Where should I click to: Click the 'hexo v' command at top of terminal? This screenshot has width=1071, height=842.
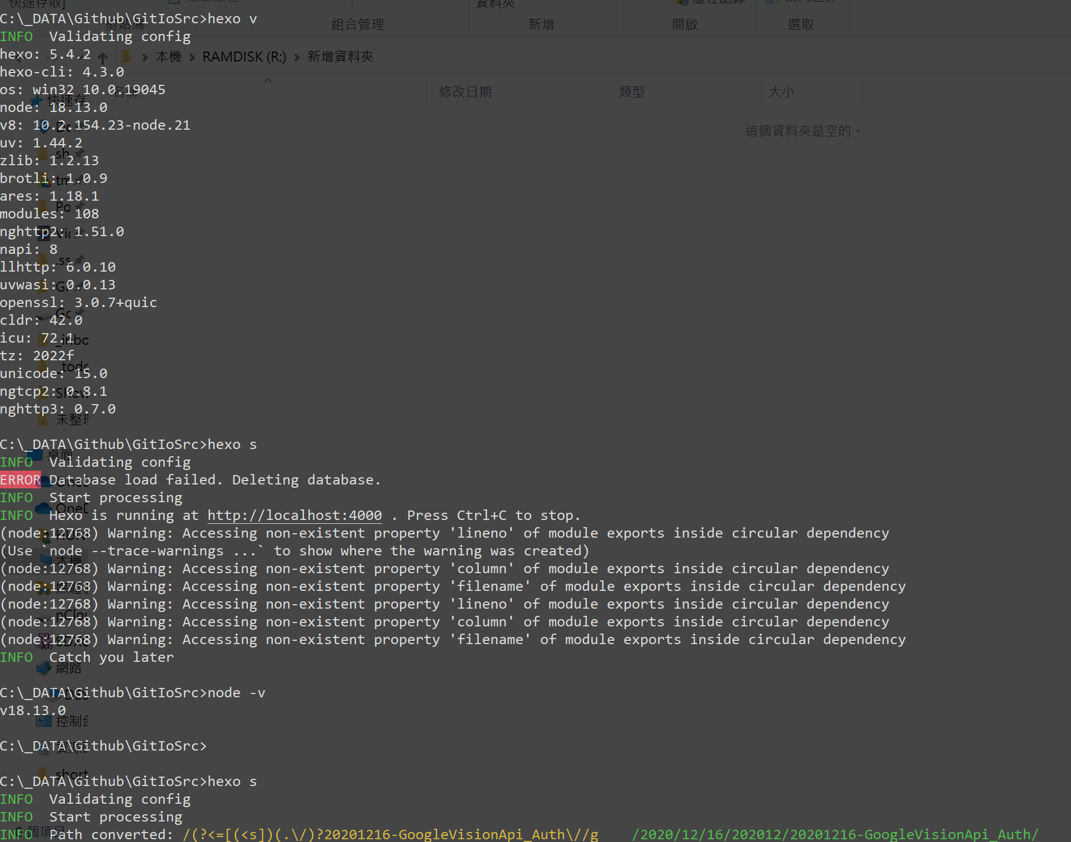(232, 19)
